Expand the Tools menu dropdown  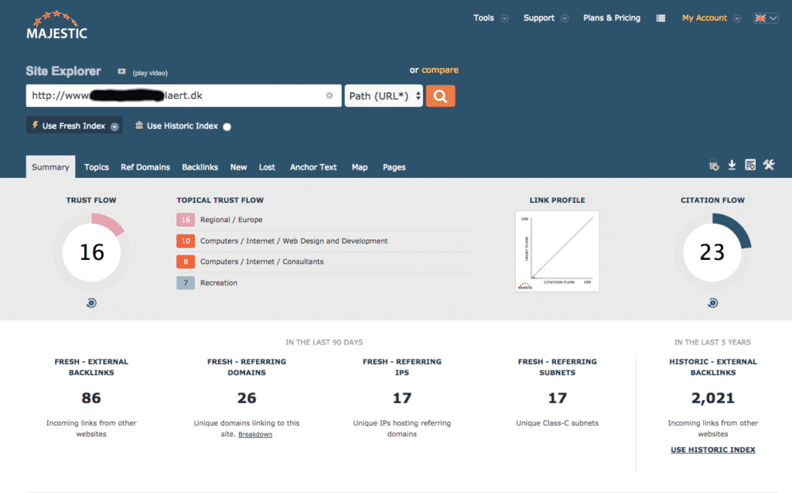pos(490,19)
